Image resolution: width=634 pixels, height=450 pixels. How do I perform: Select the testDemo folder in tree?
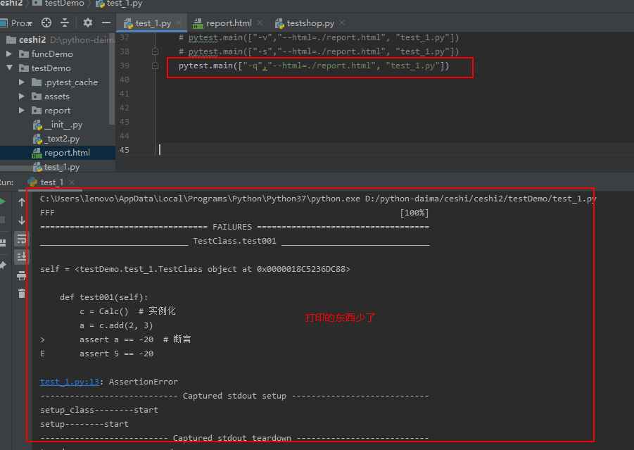[51, 68]
